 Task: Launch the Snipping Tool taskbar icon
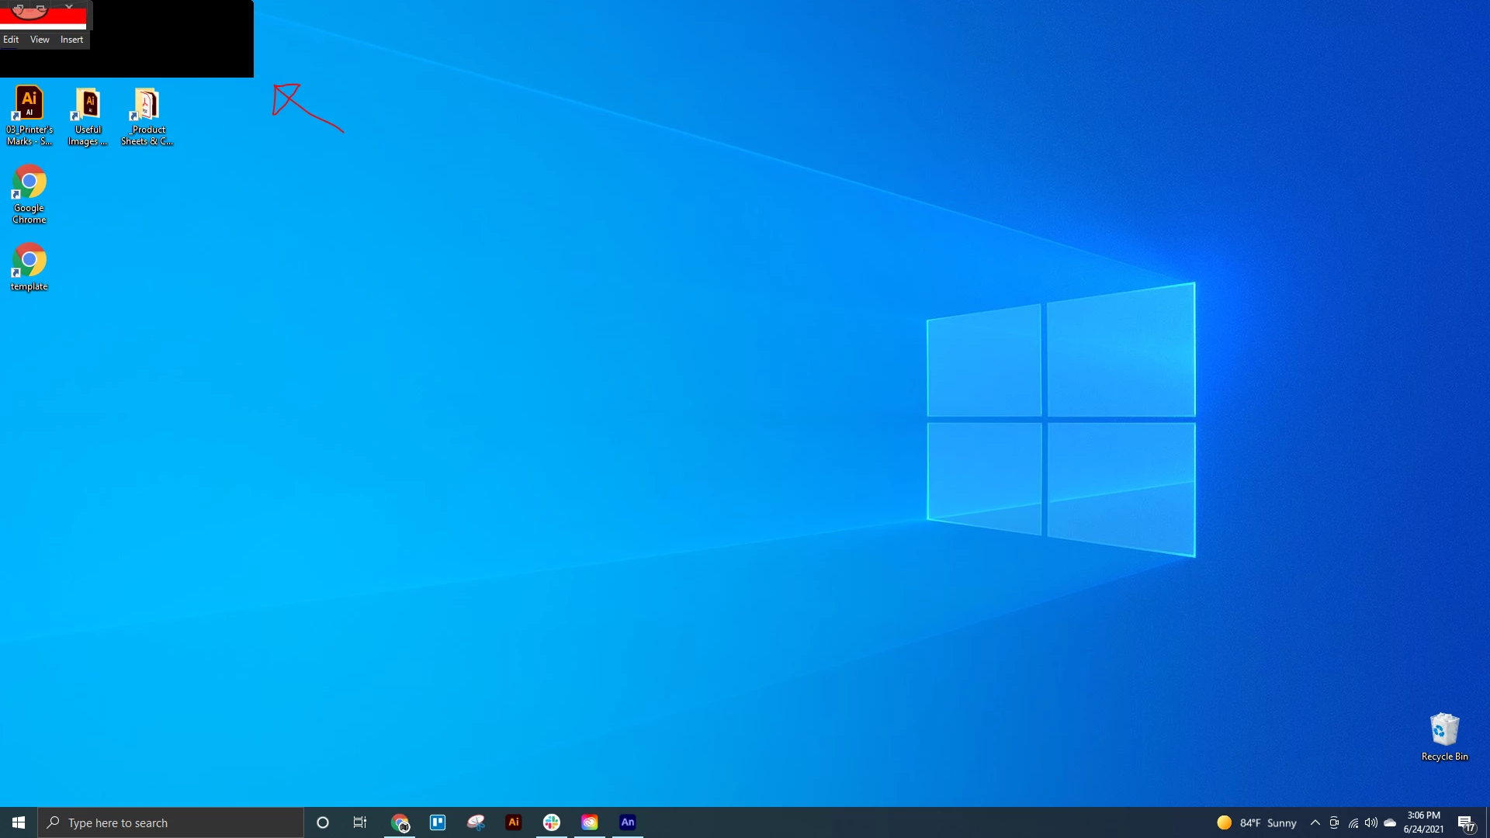pos(476,822)
